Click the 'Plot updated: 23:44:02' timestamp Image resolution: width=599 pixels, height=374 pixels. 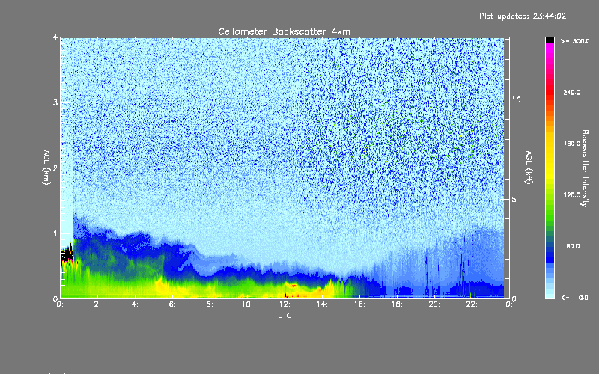point(523,16)
